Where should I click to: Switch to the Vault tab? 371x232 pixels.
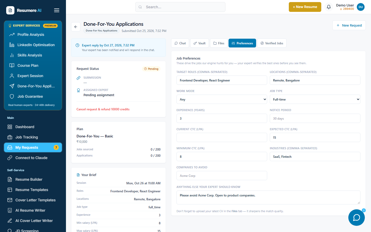click(x=199, y=43)
